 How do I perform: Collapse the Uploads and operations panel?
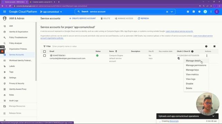(x=213, y=116)
